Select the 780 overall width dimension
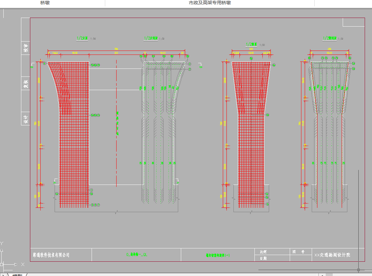The width and height of the screenshot is (372, 276). click(116, 49)
